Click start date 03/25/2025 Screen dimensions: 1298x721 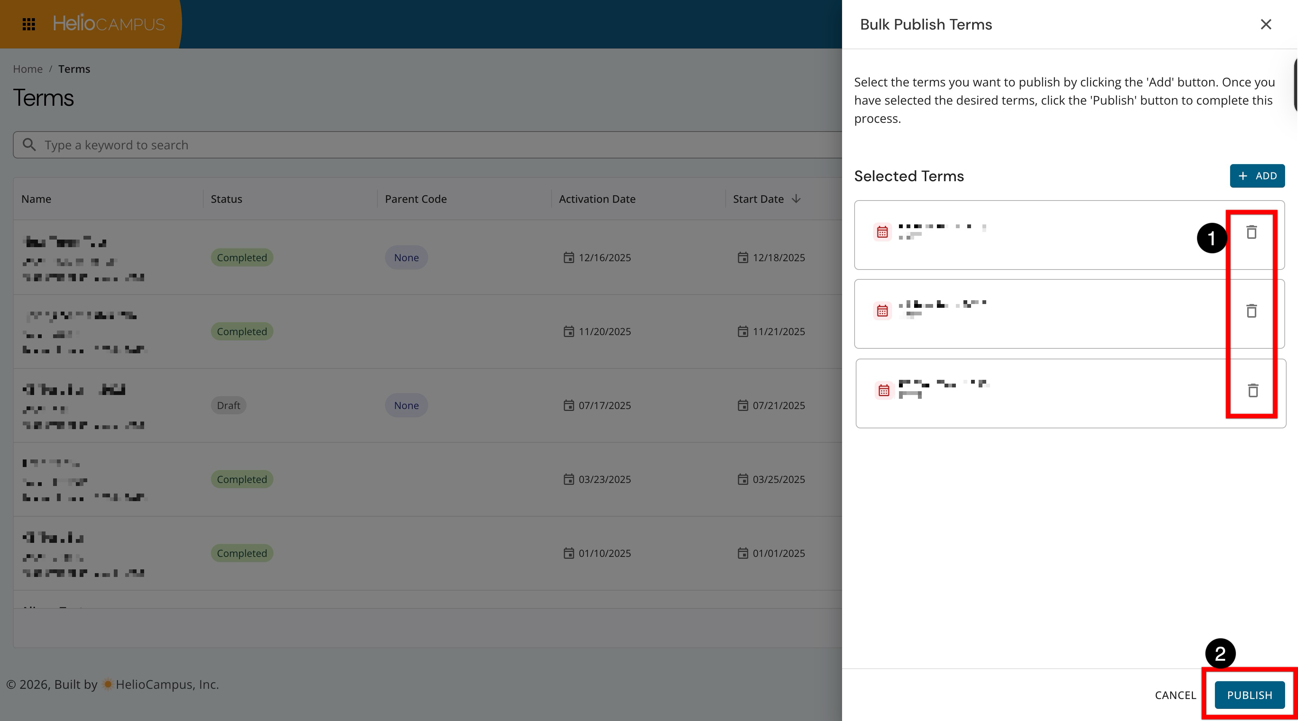tap(779, 479)
